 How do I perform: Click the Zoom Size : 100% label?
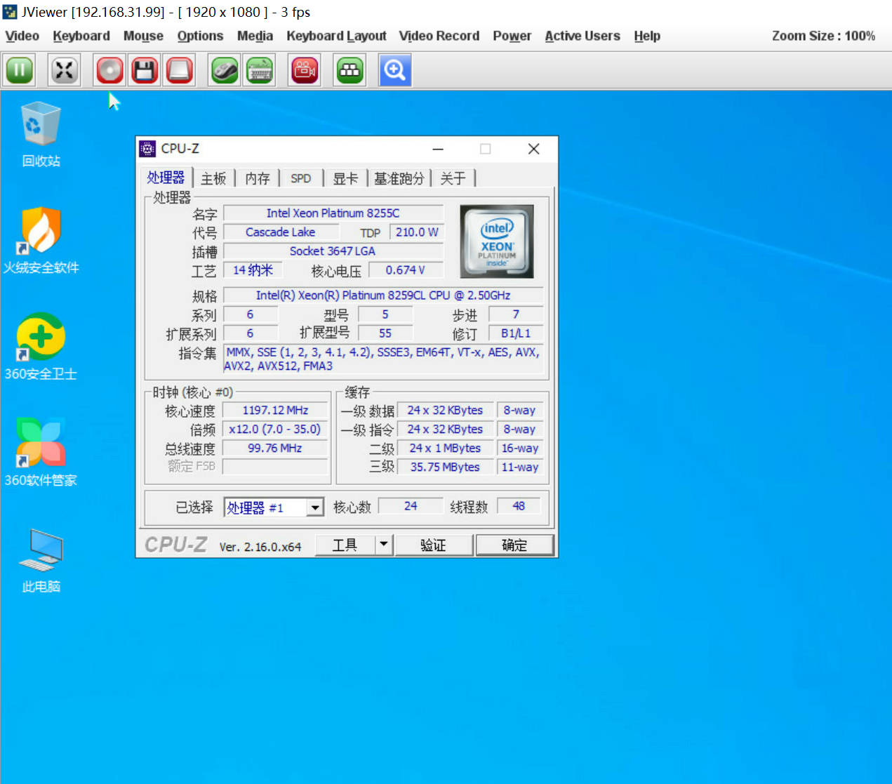pos(823,36)
